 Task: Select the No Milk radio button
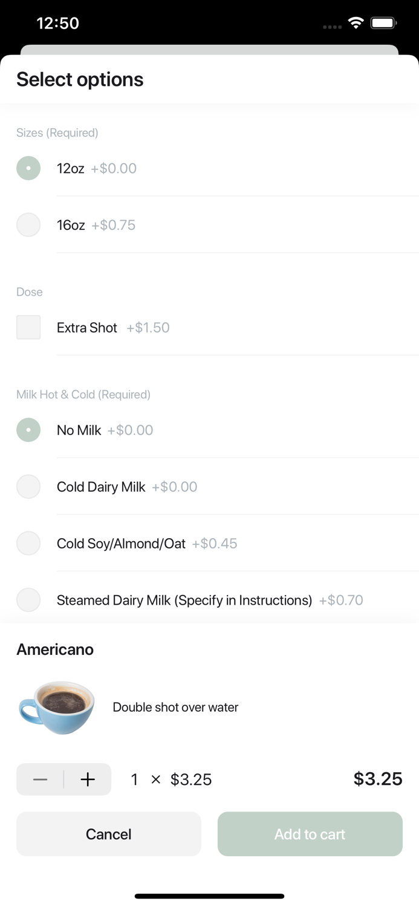coord(28,430)
